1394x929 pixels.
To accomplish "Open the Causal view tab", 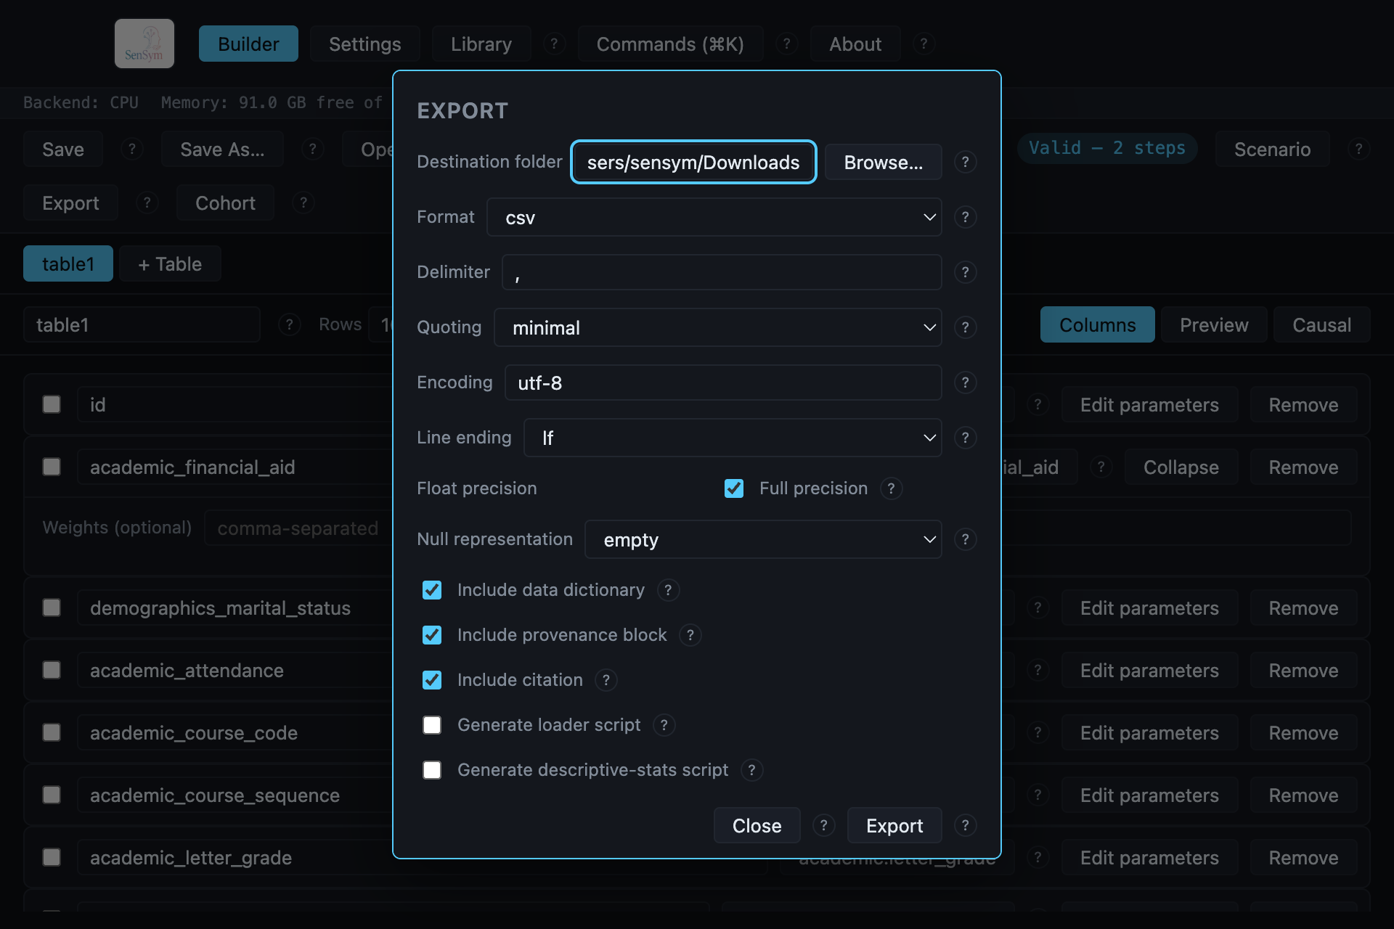I will click(1321, 324).
